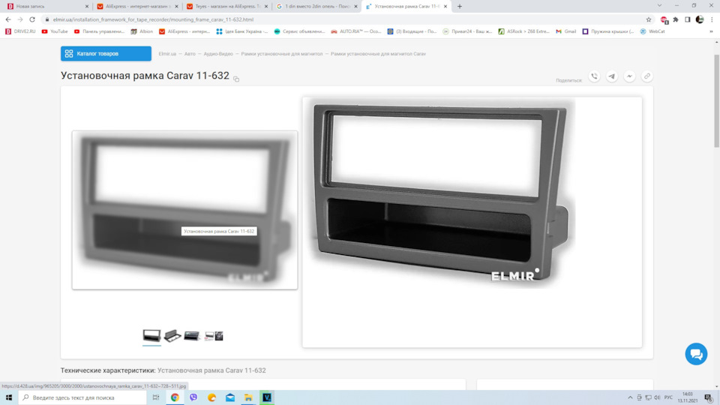Open Chrome from the taskbar

pyautogui.click(x=175, y=397)
